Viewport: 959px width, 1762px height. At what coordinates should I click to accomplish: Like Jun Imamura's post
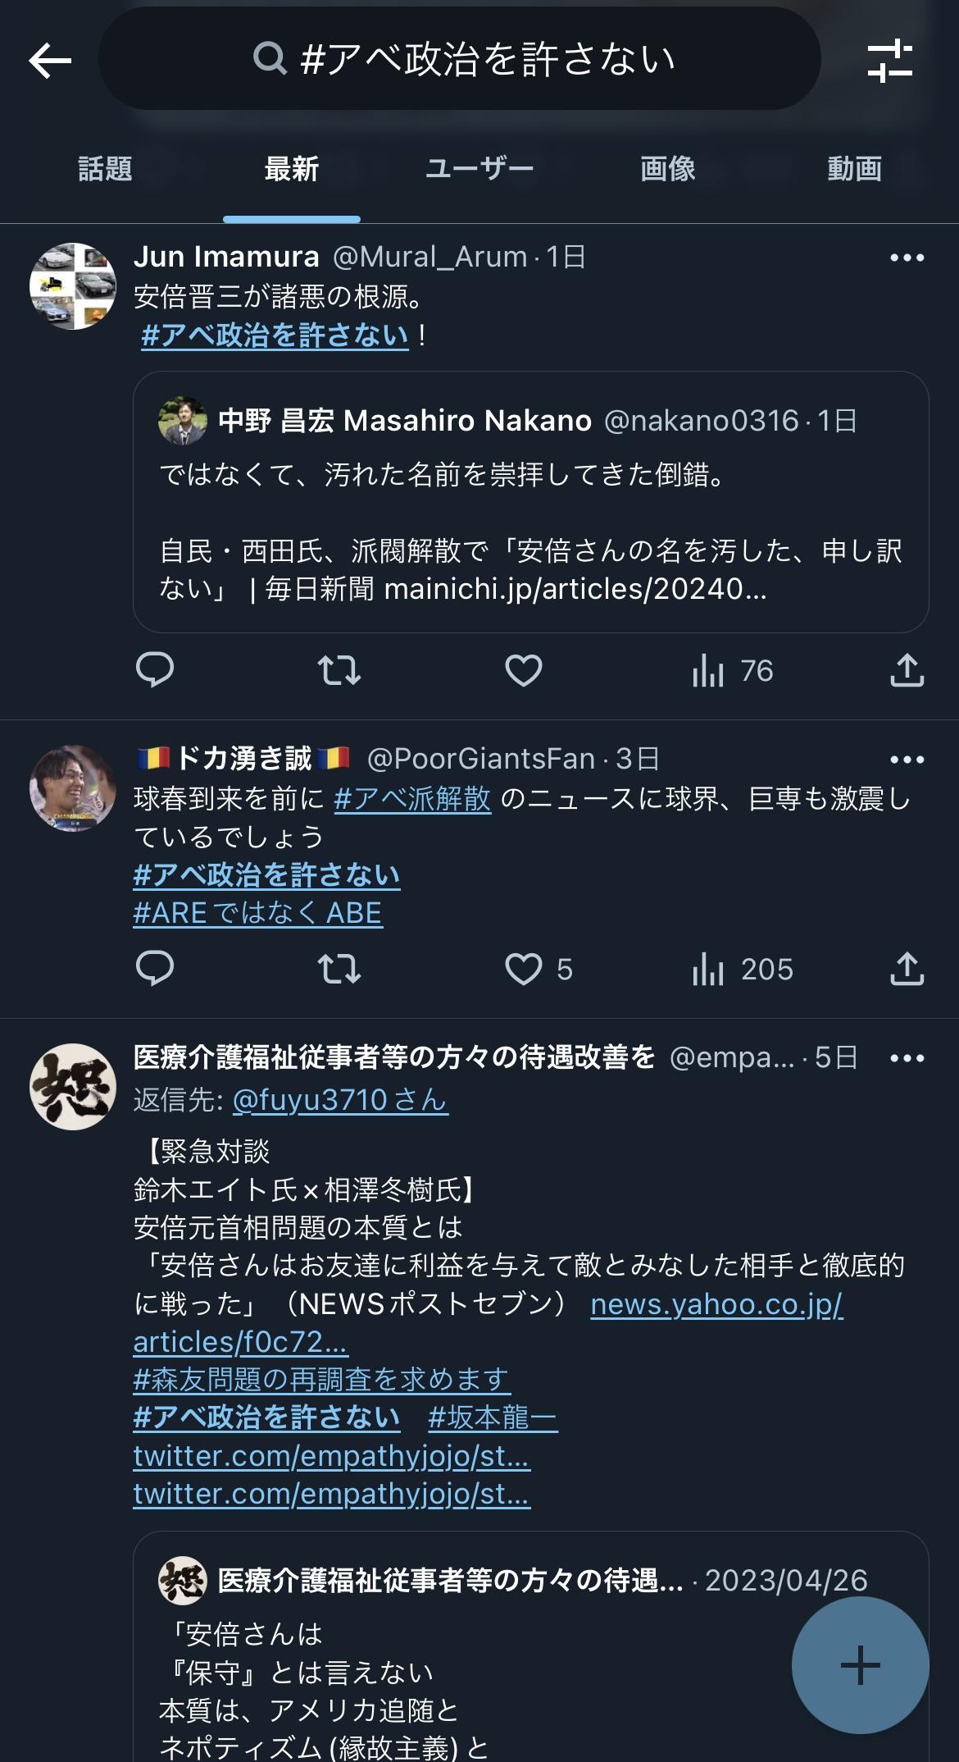click(524, 670)
